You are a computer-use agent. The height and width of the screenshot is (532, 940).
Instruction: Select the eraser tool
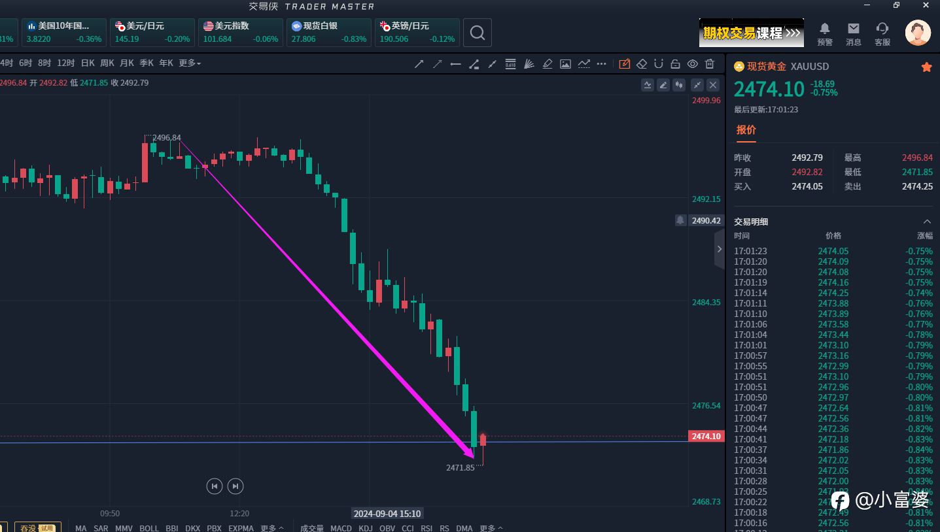pos(642,63)
